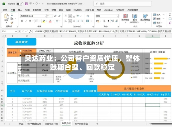Click the horizontal scrollbar at bottom

point(162,124)
